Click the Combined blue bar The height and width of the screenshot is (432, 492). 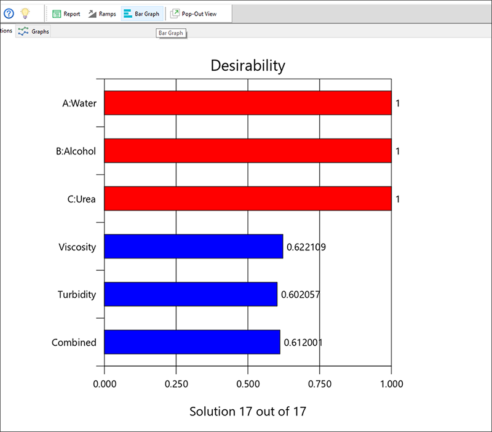192,342
